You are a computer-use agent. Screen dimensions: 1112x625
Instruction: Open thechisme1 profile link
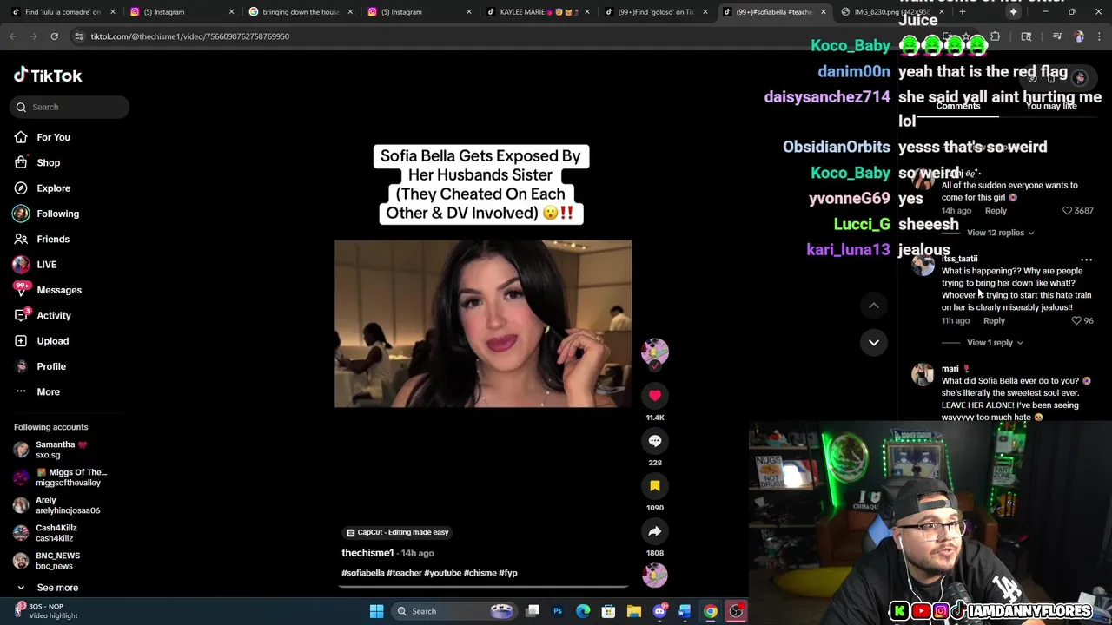[x=367, y=553]
